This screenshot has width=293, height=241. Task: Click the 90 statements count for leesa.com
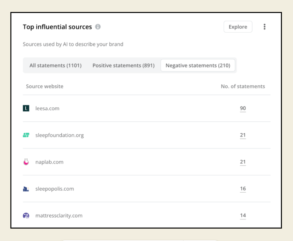coord(243,108)
